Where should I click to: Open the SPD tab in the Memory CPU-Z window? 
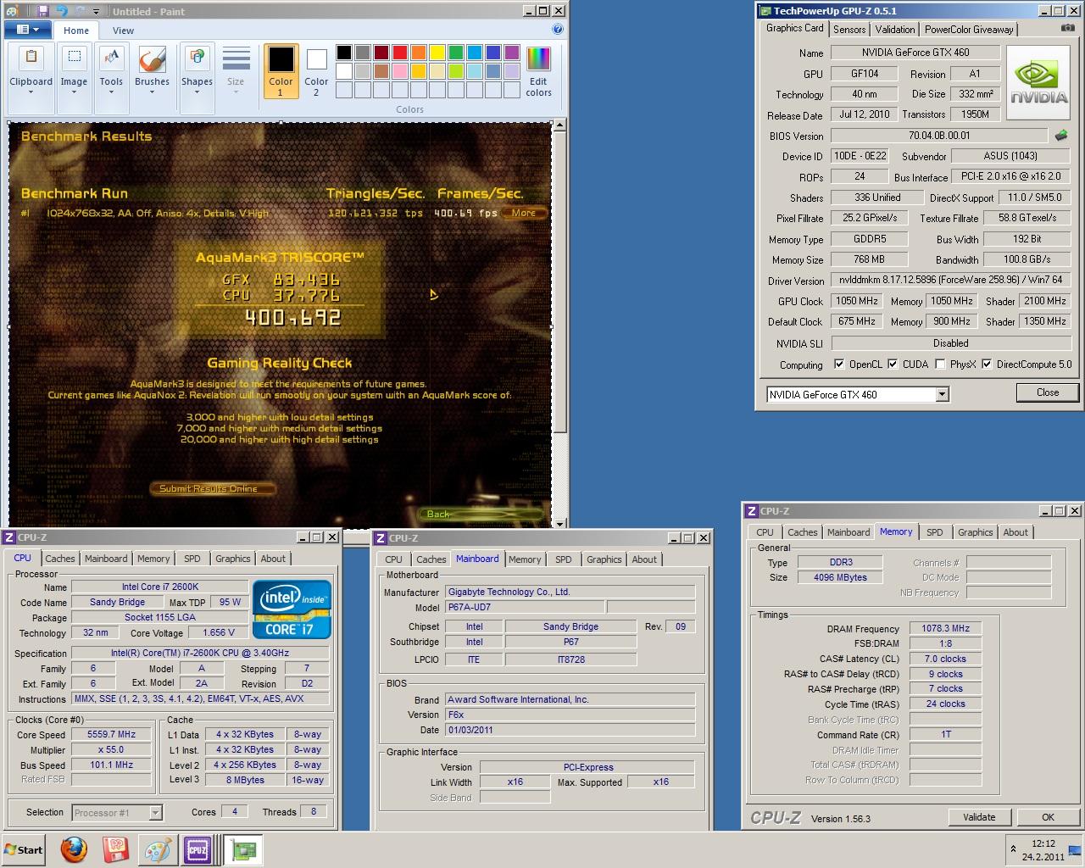(934, 532)
